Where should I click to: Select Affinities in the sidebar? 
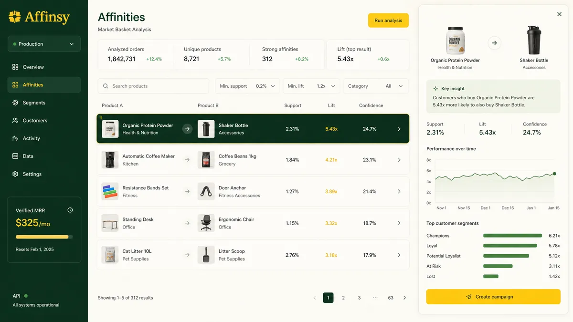(44, 85)
